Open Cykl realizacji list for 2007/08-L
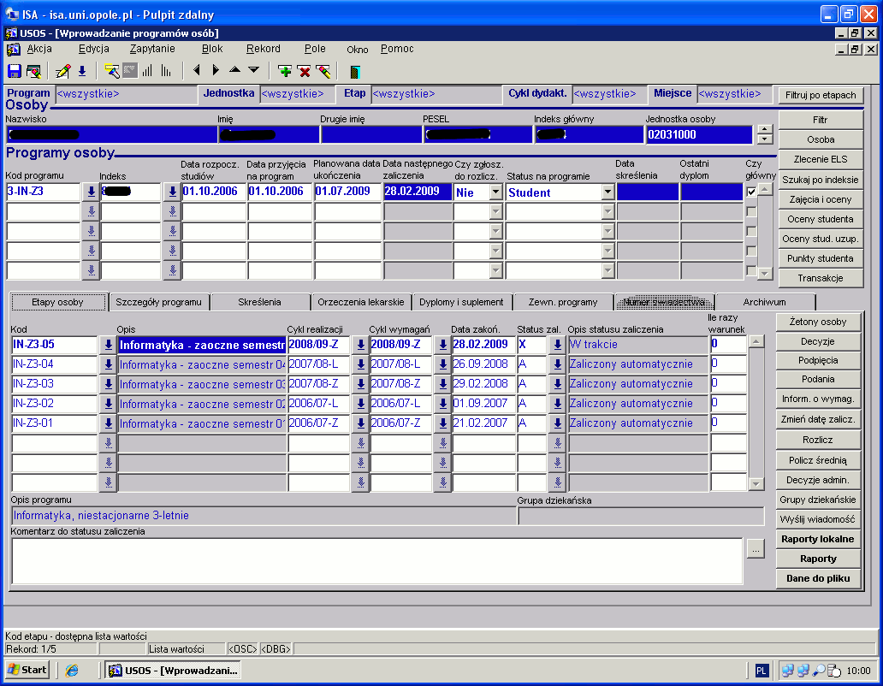 click(360, 364)
